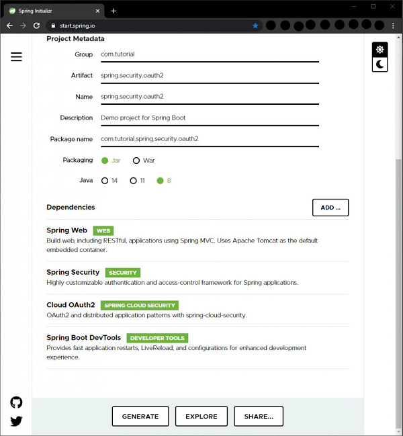Screen dimensions: 403x436
Task: Click the Artifact input field
Action: click(210, 76)
